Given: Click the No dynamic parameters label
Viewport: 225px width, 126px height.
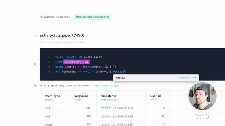Looking at the screenshot, I should click(x=55, y=17).
